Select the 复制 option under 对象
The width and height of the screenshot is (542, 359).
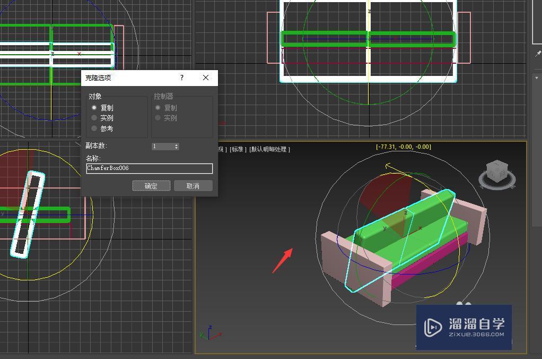pyautogui.click(x=94, y=108)
